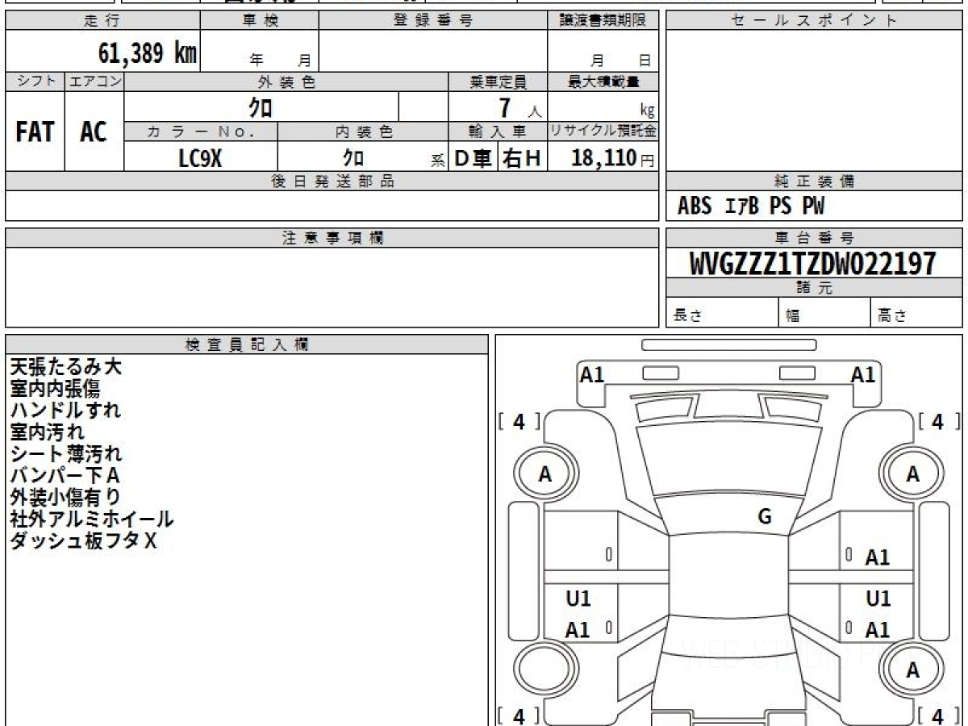The image size is (968, 726).
Task: Click the FAT transmission value
Action: pos(35,132)
